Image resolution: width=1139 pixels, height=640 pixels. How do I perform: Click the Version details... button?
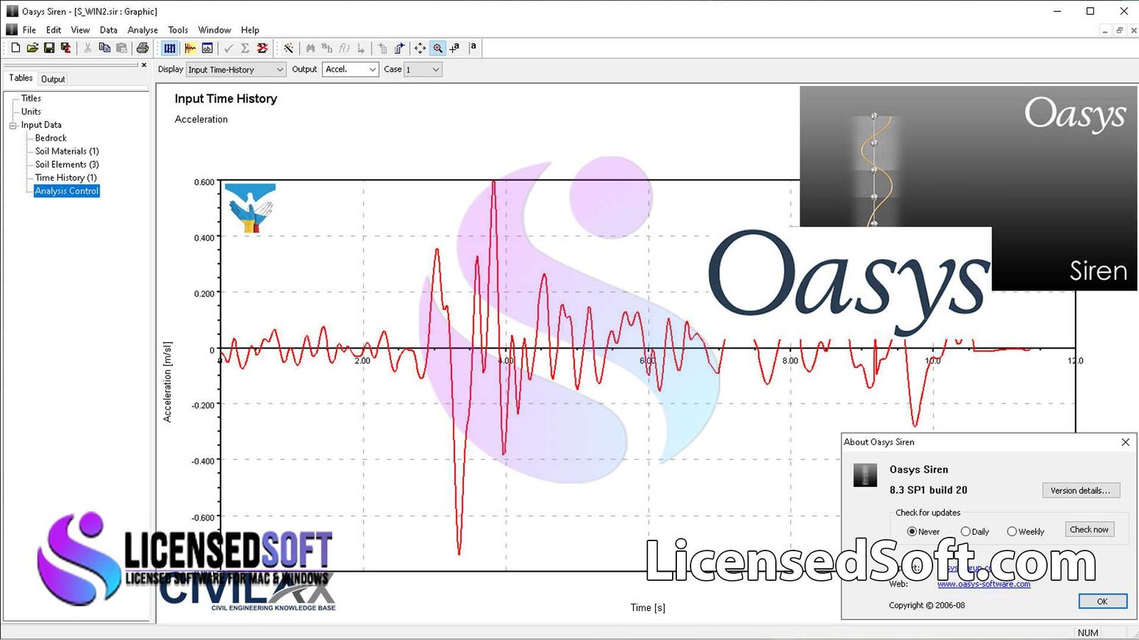[1081, 491]
